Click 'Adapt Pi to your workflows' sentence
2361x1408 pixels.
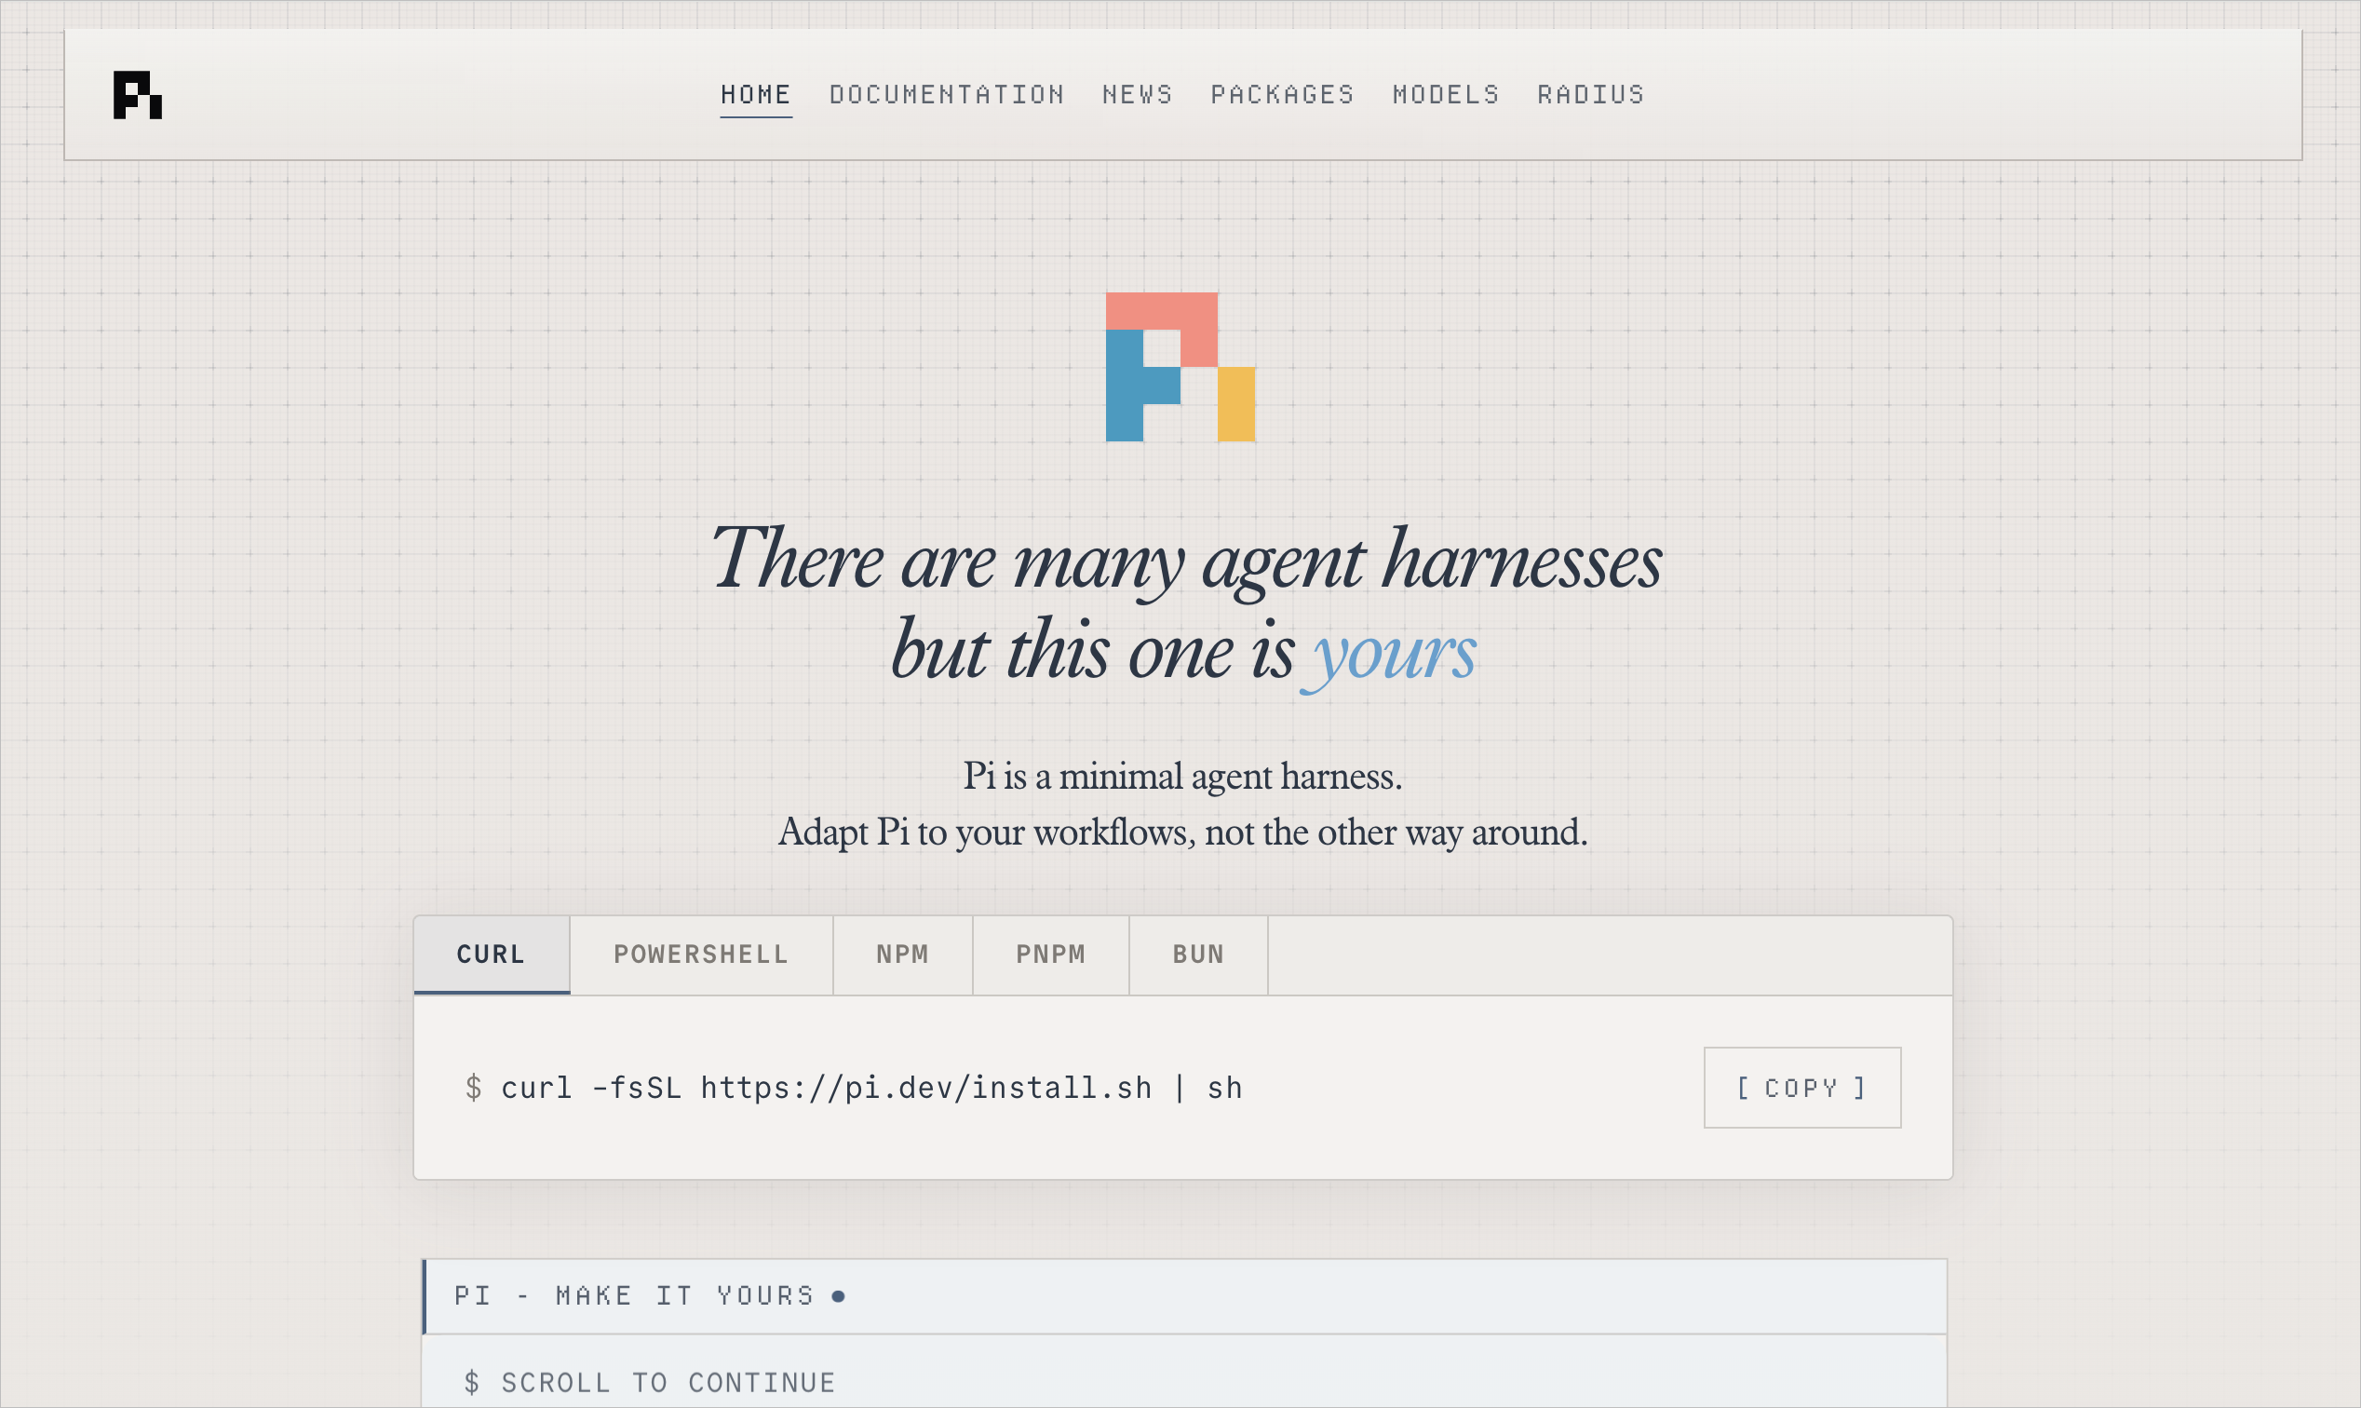1182,833
